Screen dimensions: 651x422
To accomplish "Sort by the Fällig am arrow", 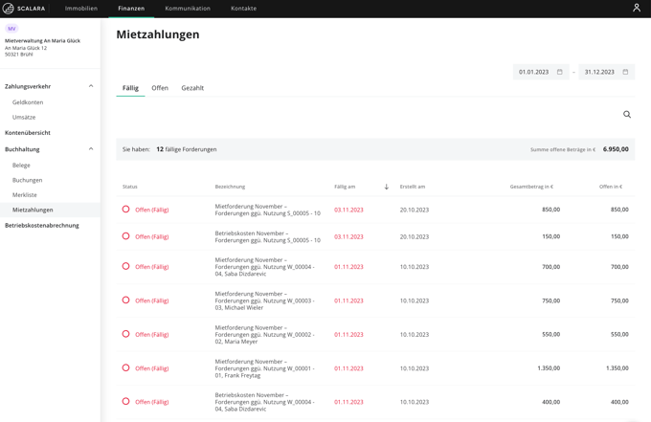I will click(x=387, y=187).
